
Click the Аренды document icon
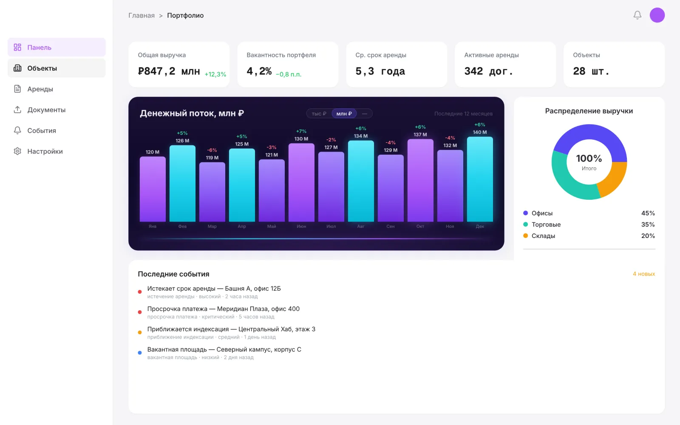[17, 89]
